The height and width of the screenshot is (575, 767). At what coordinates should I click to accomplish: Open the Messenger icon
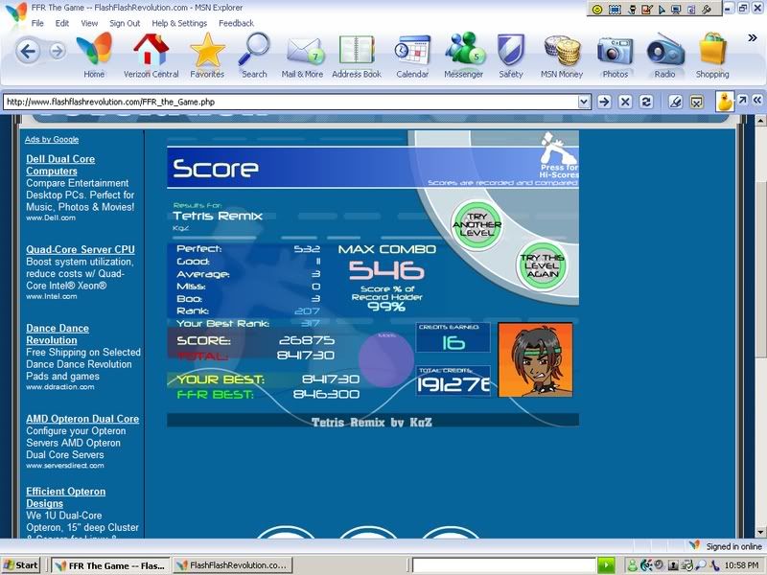click(463, 52)
